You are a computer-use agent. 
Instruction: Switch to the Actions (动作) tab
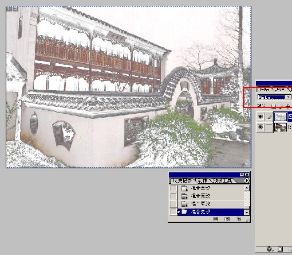[x=202, y=180]
